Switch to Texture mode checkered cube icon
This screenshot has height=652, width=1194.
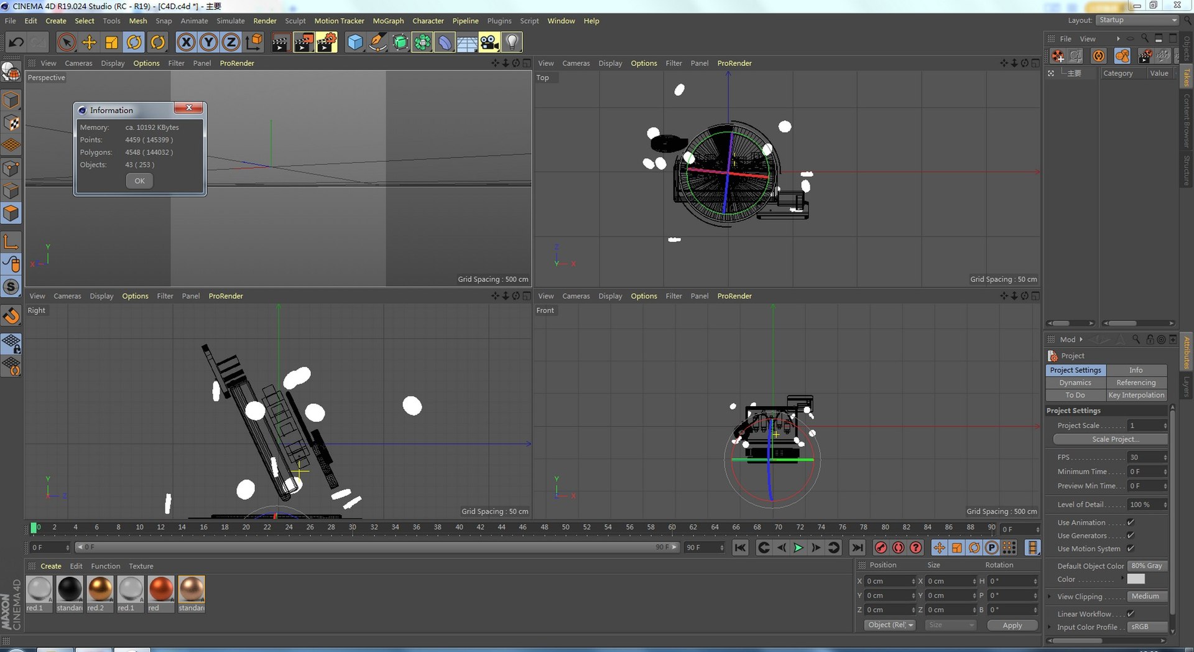11,123
